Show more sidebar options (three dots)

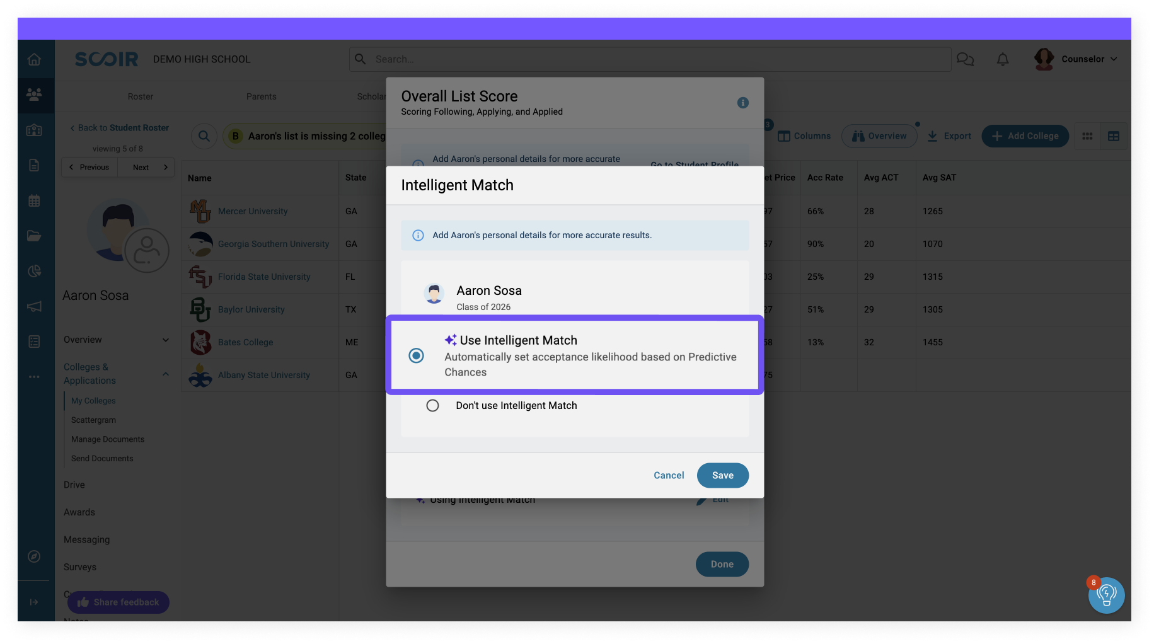[x=34, y=377]
